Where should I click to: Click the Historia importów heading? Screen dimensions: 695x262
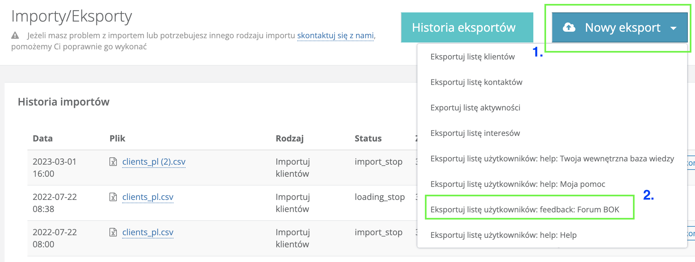click(x=64, y=102)
